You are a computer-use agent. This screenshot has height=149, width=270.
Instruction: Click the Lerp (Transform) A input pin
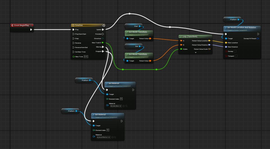click(181, 41)
